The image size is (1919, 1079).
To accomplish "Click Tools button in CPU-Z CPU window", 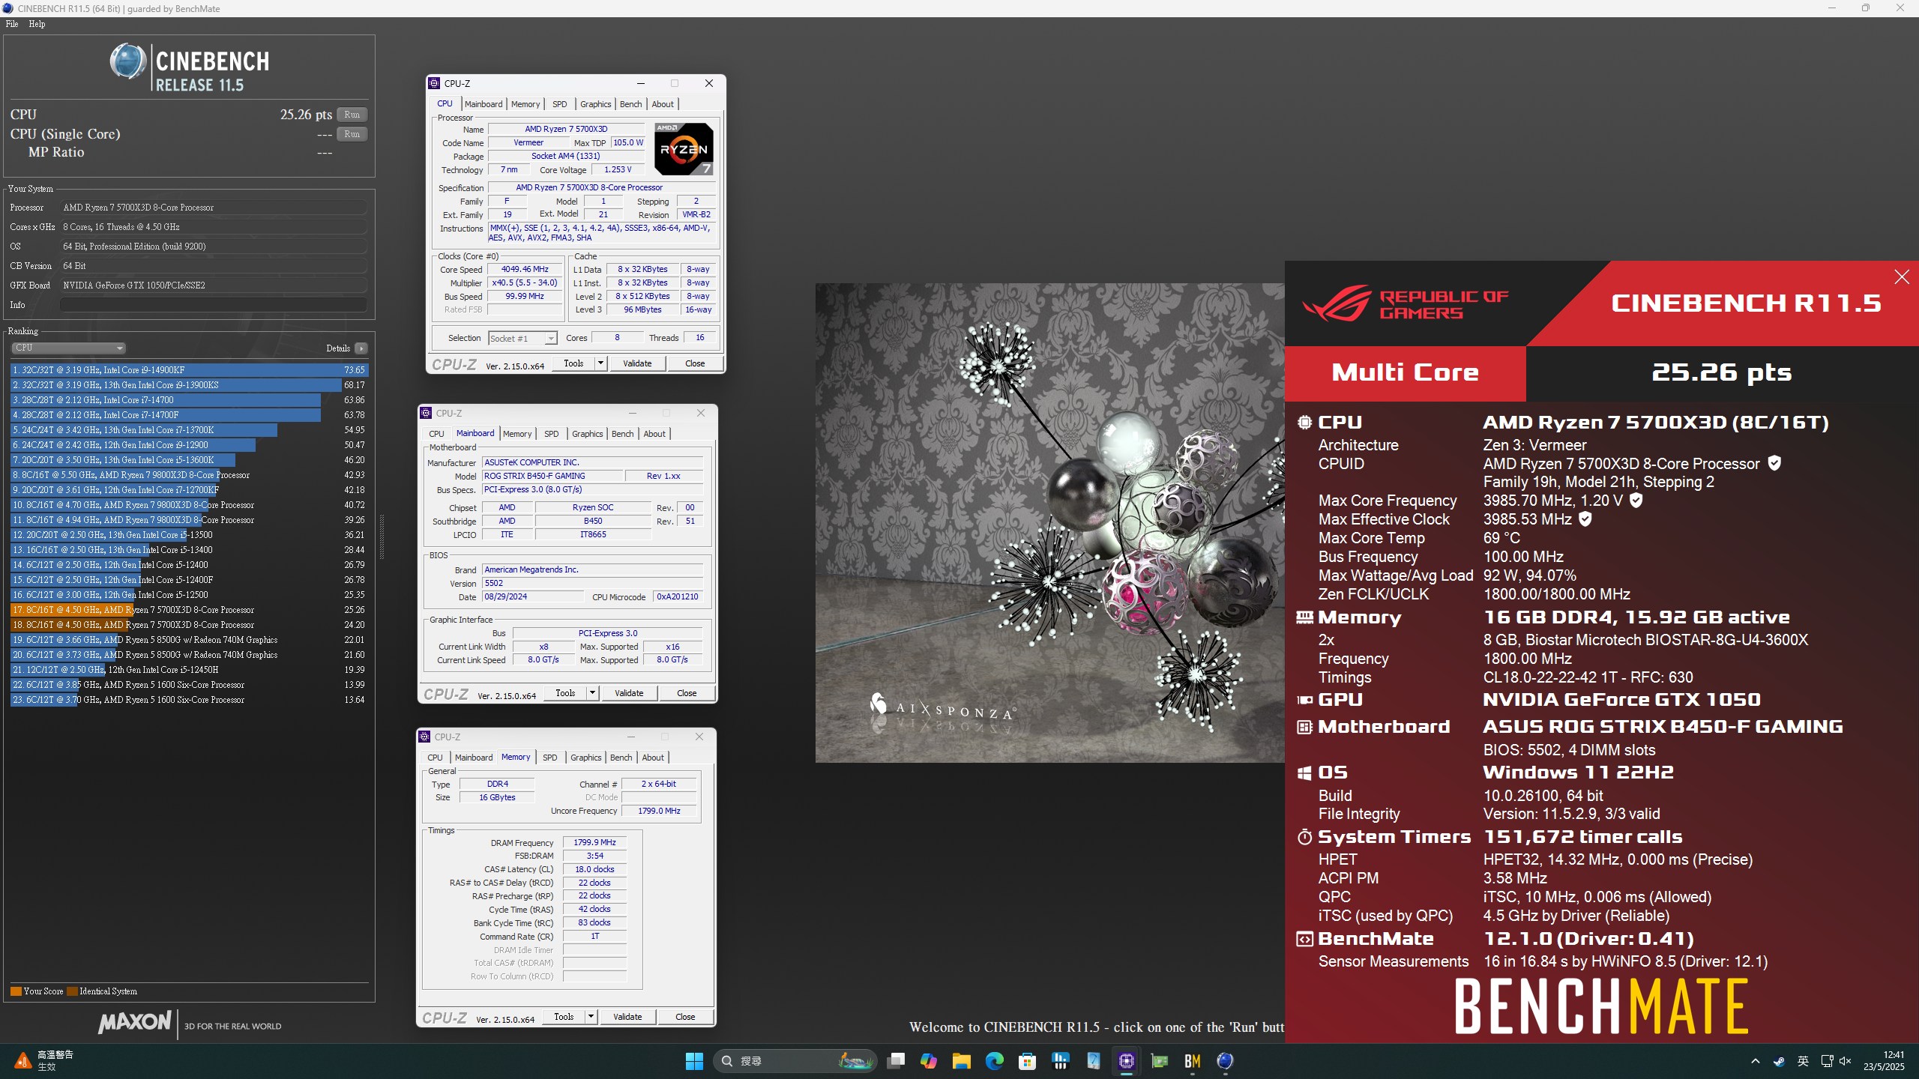I will coord(573,363).
